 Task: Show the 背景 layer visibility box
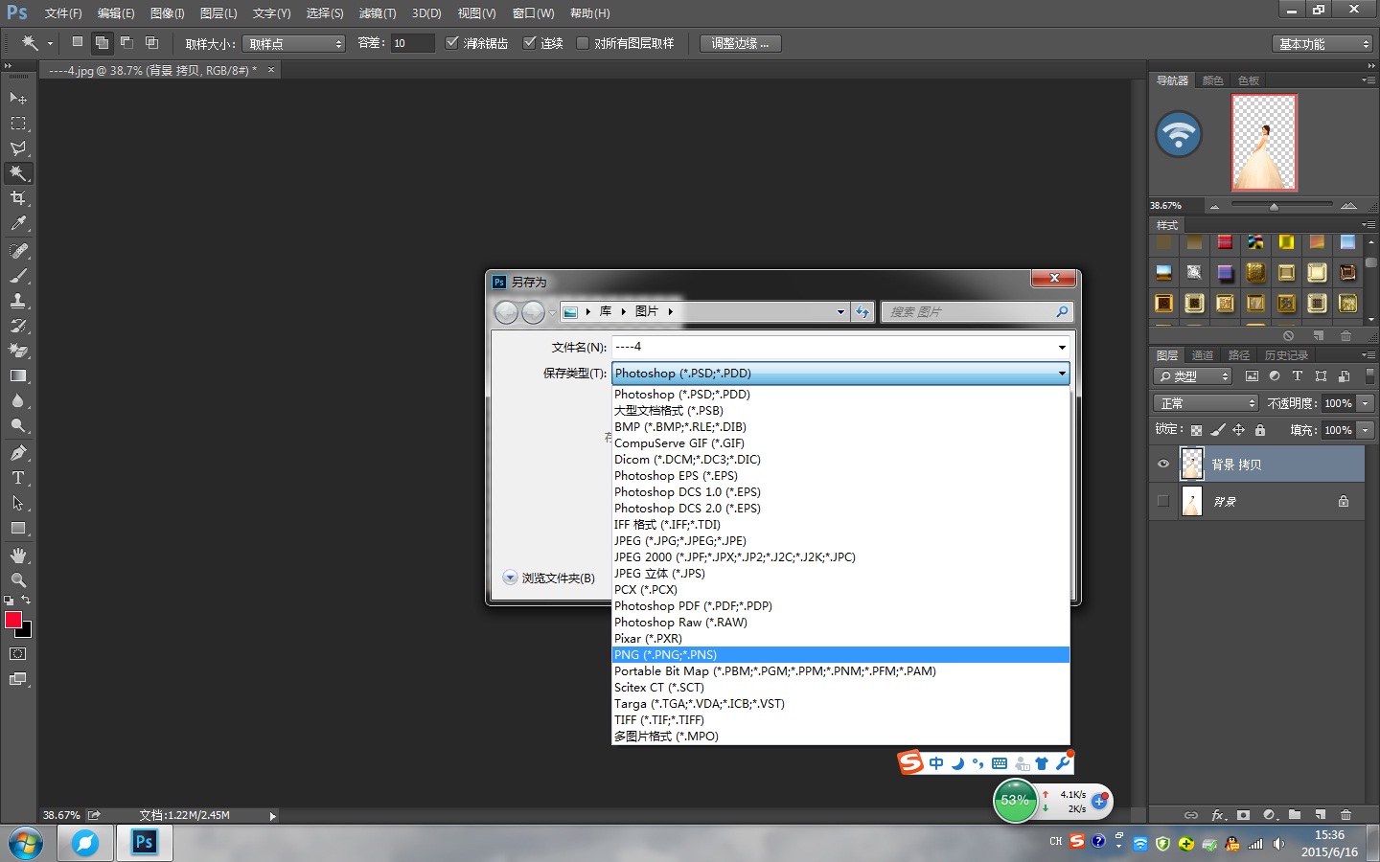point(1163,501)
